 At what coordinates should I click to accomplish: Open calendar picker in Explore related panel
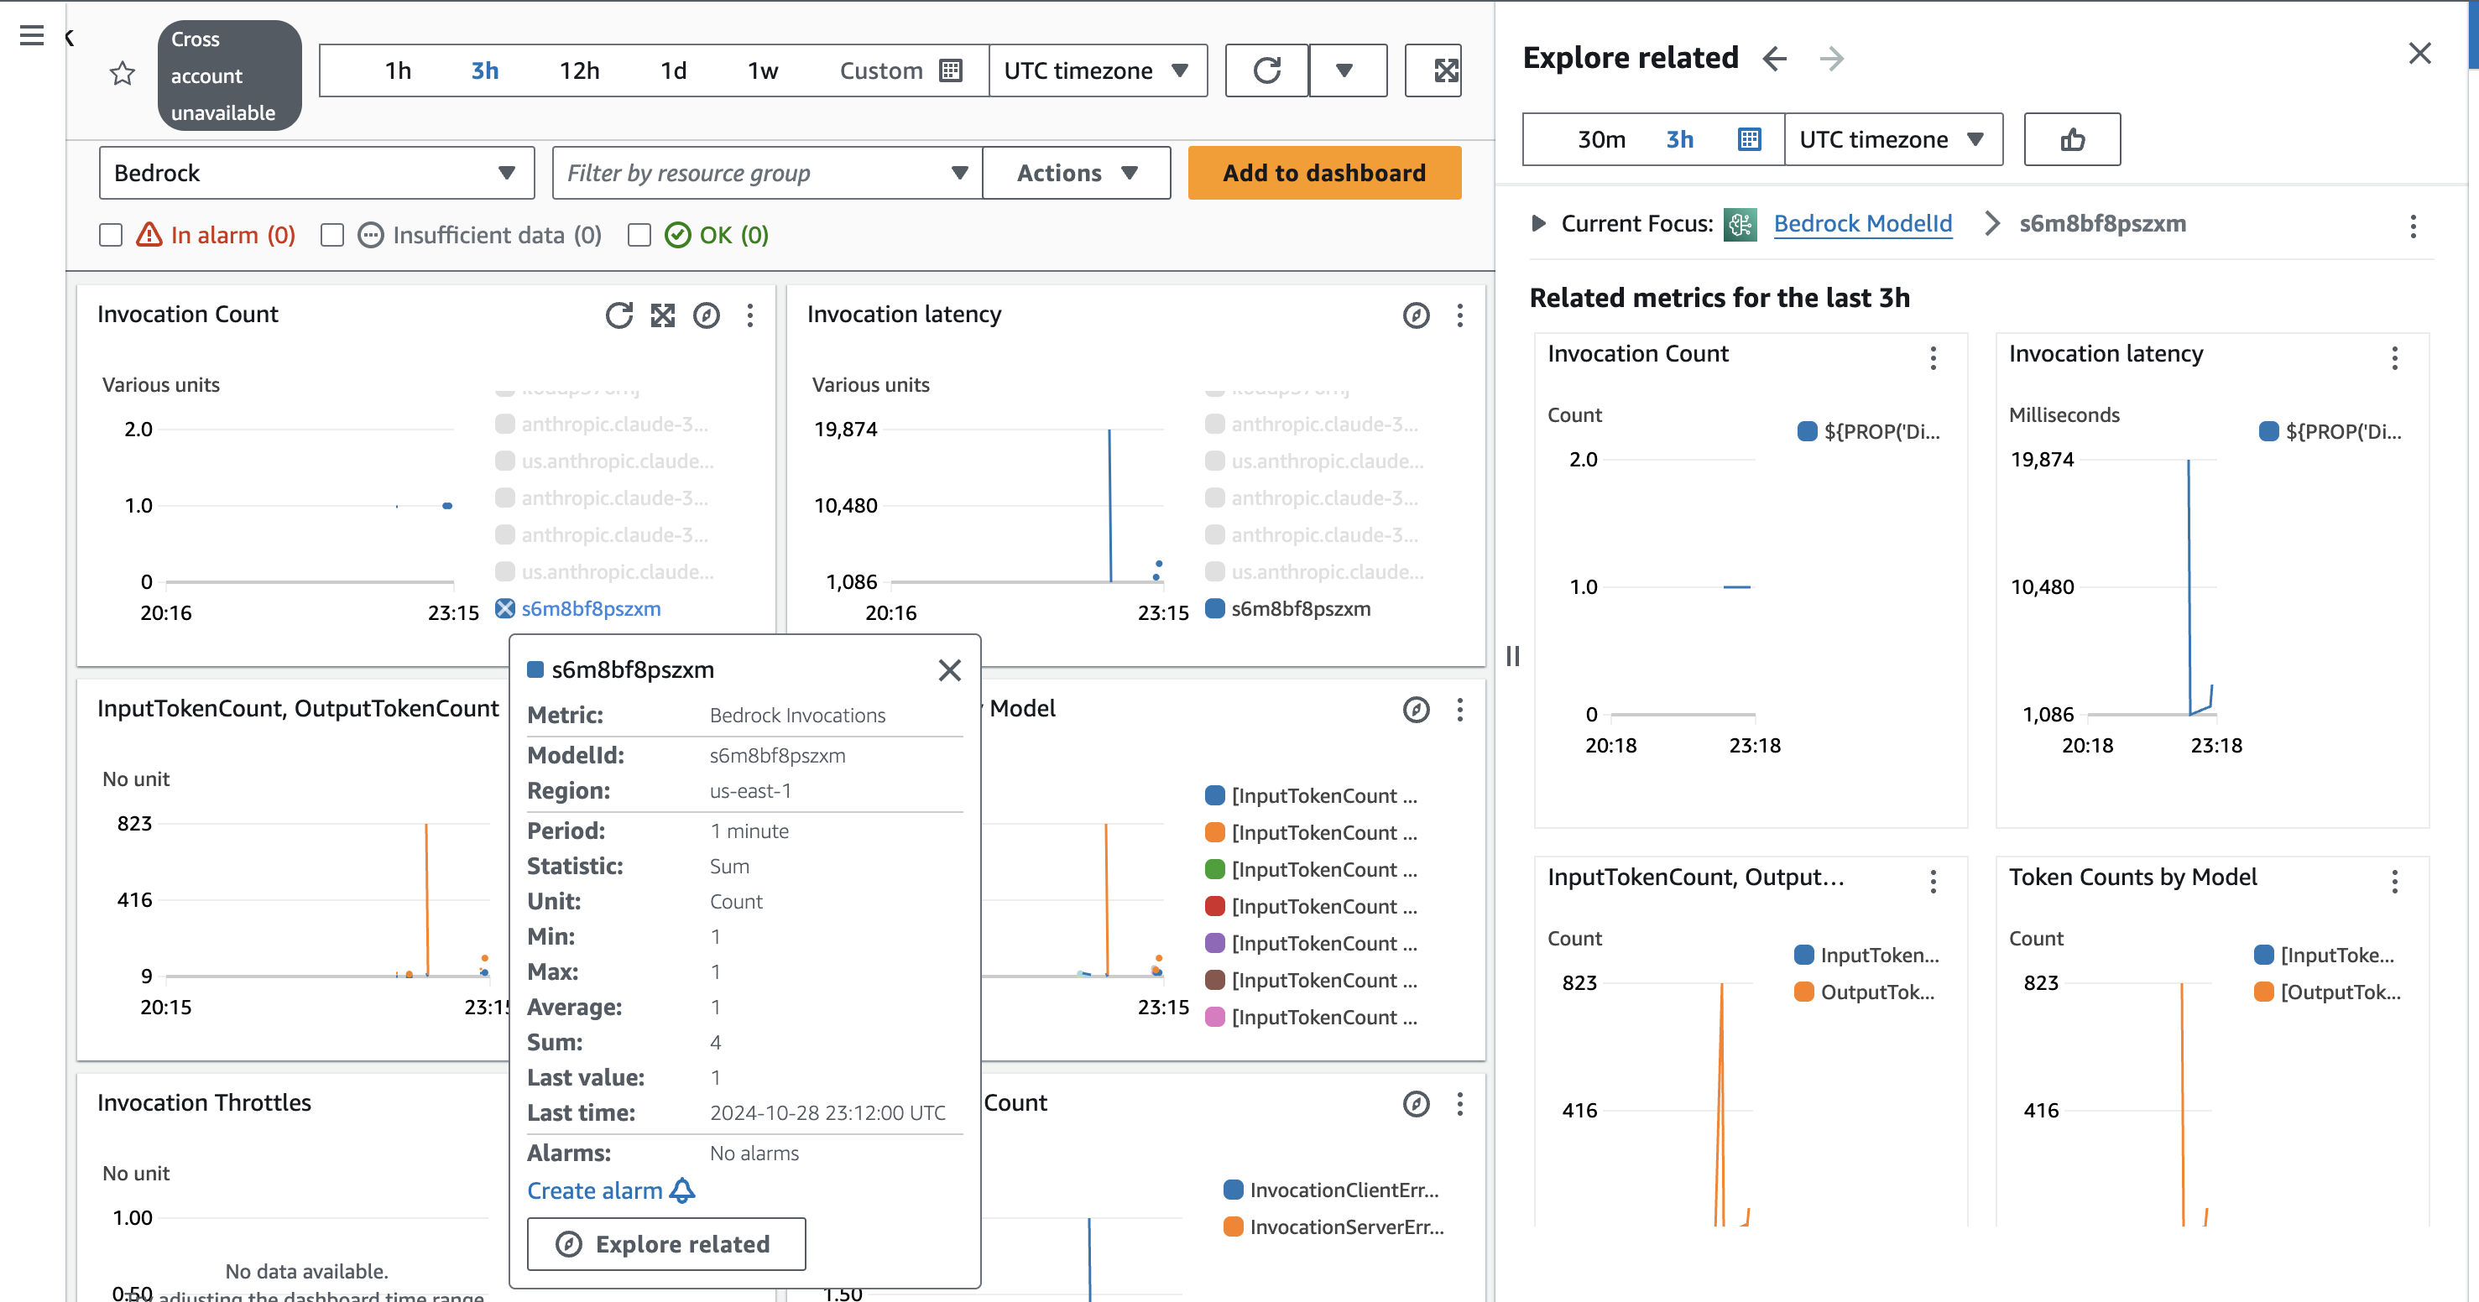click(1749, 139)
